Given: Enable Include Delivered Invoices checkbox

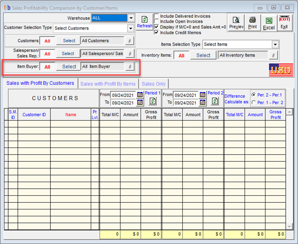Looking at the screenshot, I should [x=156, y=16].
